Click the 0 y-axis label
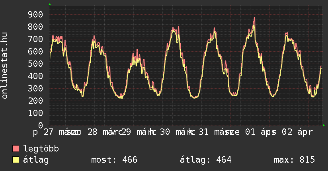This screenshot has height=171, width=328. click(x=41, y=125)
